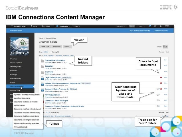Viewport: 182px width, 137px height.
Task: Choose All readable drafts view
Action: pyautogui.click(x=21, y=127)
